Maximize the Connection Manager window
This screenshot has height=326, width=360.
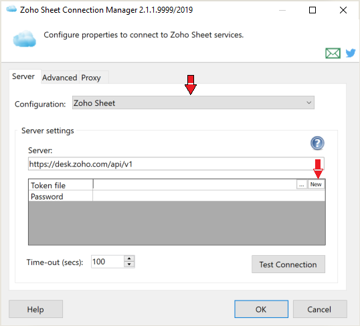312,10
